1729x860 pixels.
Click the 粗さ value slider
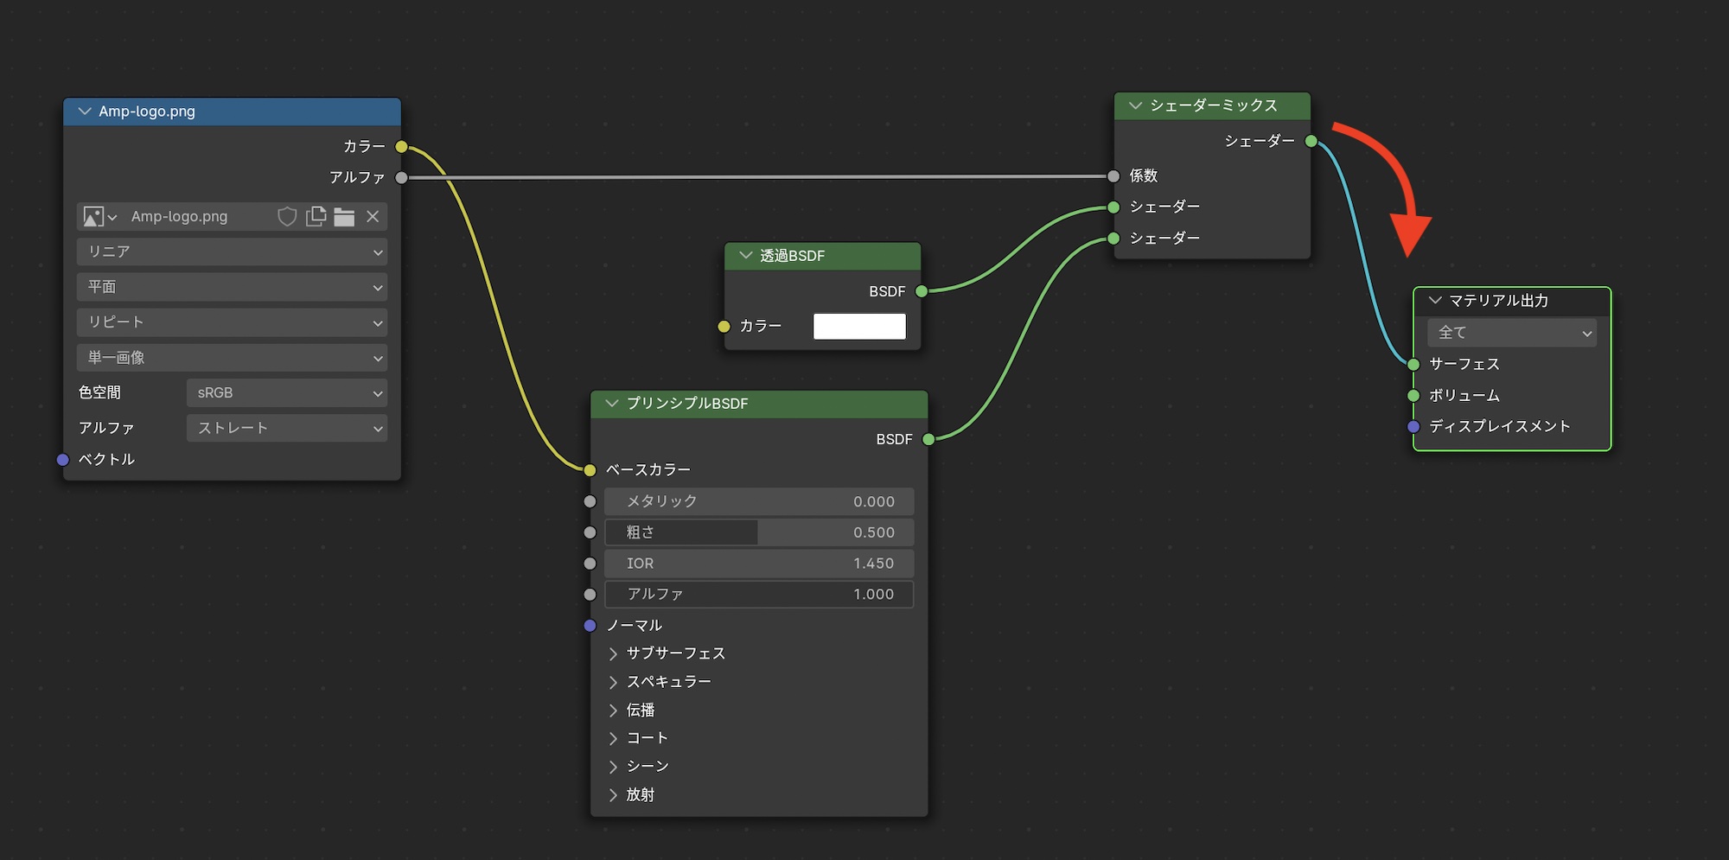point(758,532)
